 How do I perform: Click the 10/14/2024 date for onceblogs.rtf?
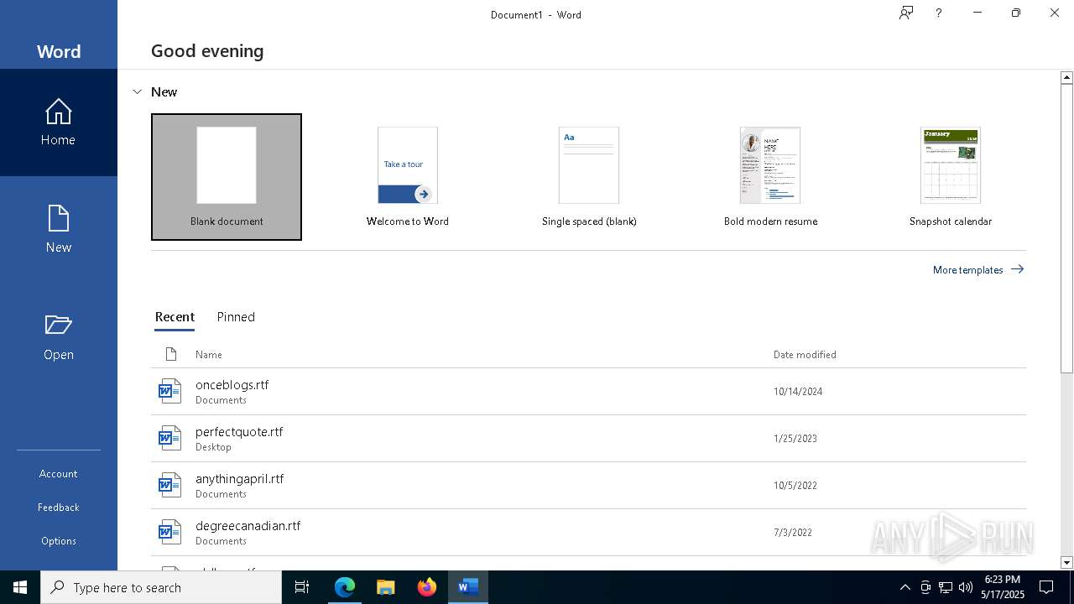coord(798,392)
